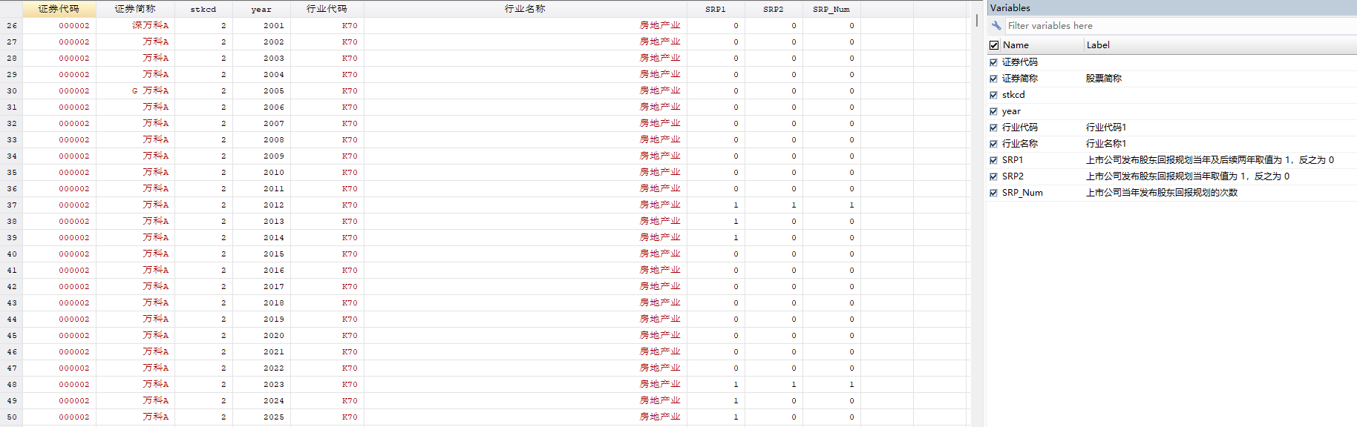Click row number 37 header
This screenshot has width=1357, height=427.
click(x=12, y=205)
